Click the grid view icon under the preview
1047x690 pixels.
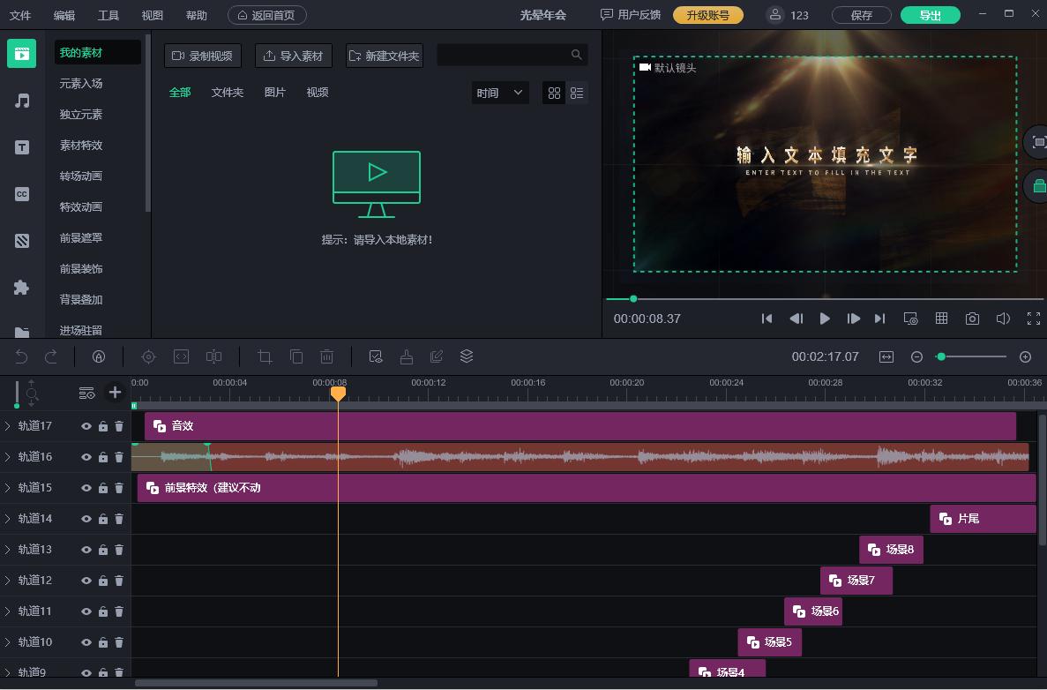click(941, 319)
